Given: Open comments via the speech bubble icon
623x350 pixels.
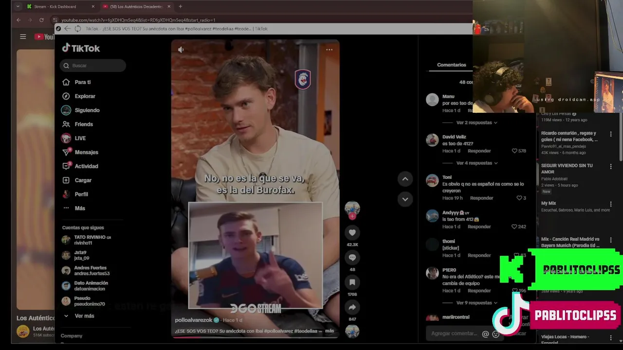Looking at the screenshot, I should (352, 258).
